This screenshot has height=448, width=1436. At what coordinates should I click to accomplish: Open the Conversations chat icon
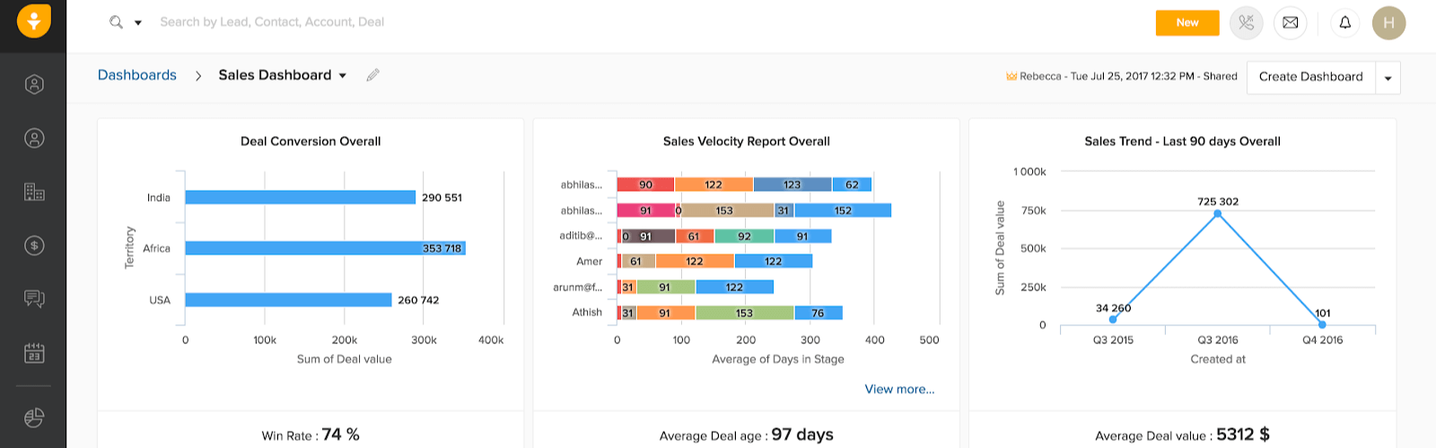tap(34, 298)
